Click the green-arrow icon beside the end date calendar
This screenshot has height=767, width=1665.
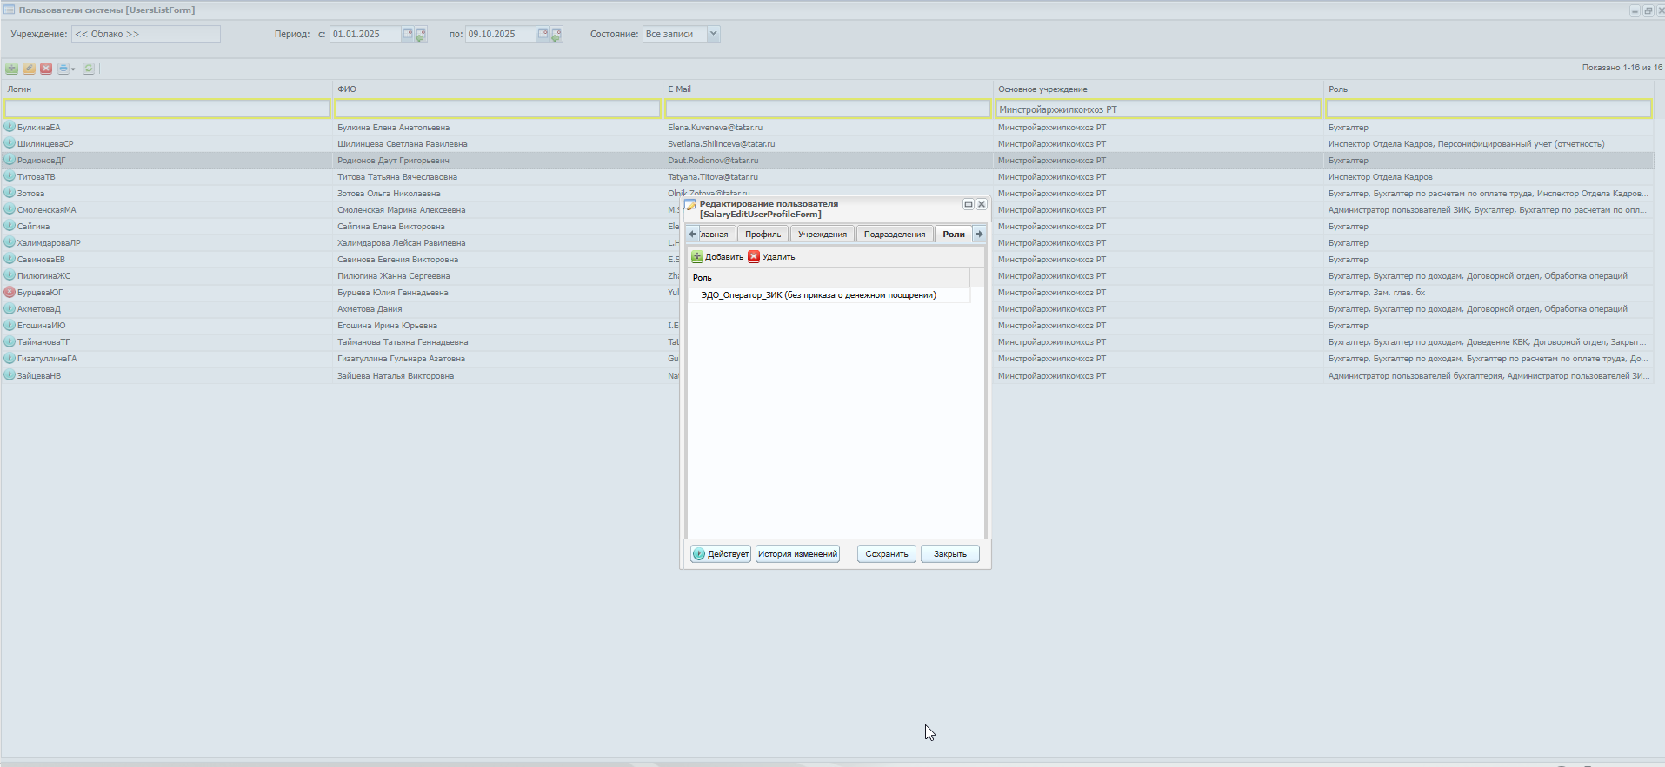[556, 35]
